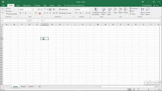Toggle Bold formatting
This screenshot has height=91, width=162.
pyautogui.click(x=20, y=13)
